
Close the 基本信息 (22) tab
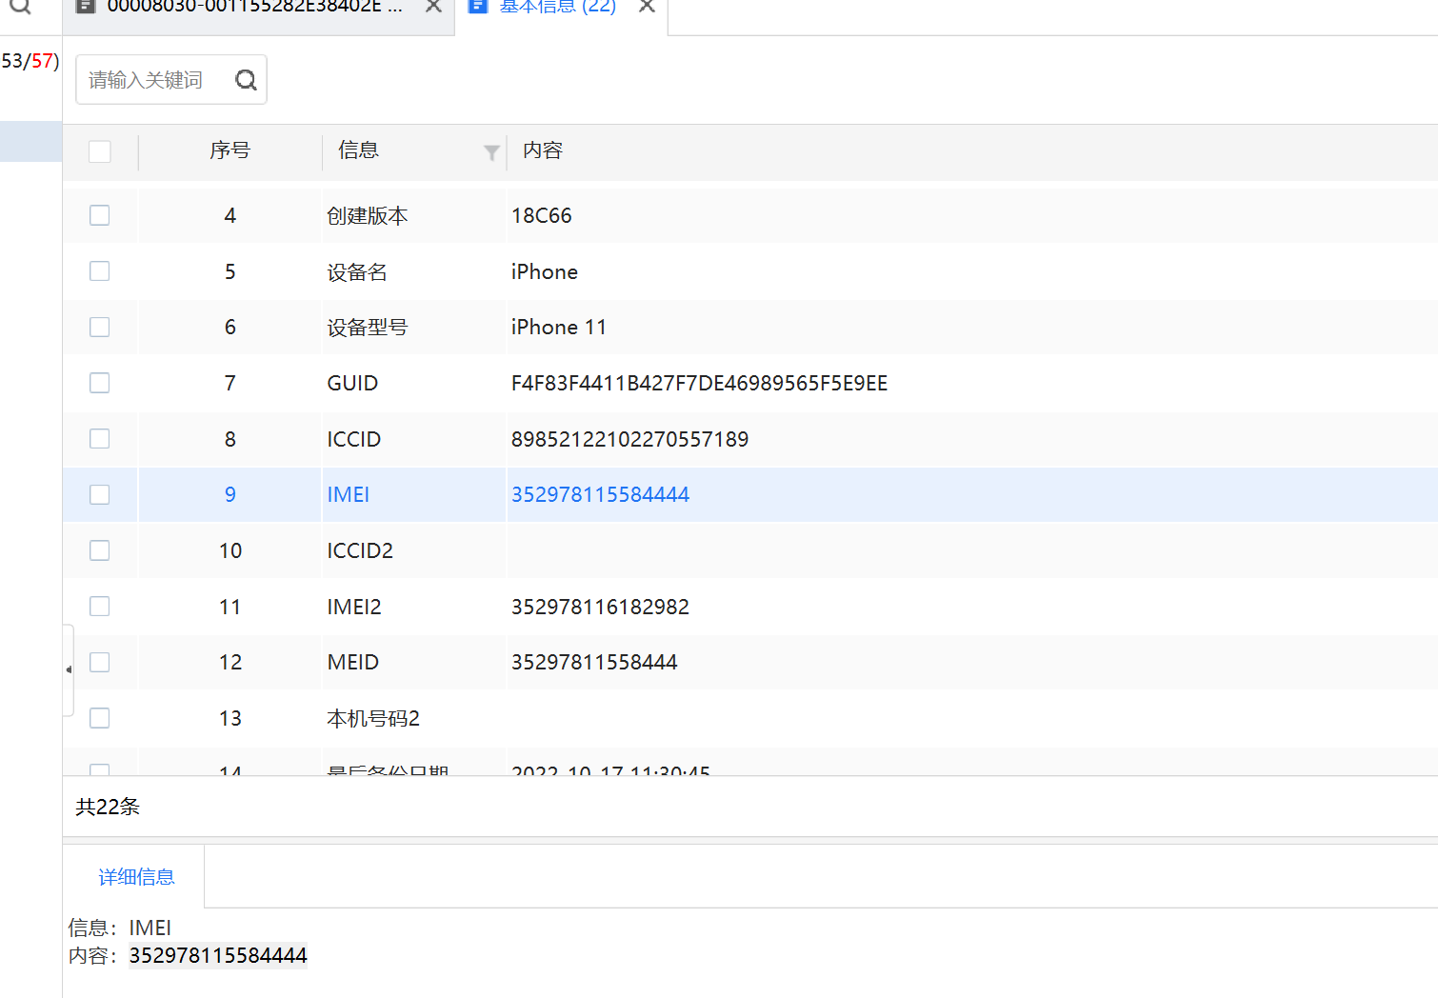click(647, 6)
